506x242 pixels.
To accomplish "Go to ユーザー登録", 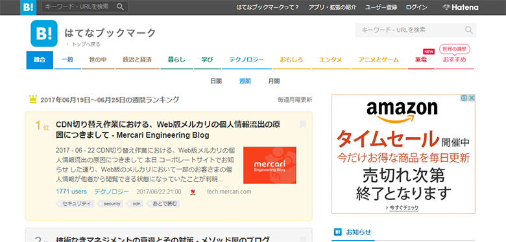I will [381, 7].
